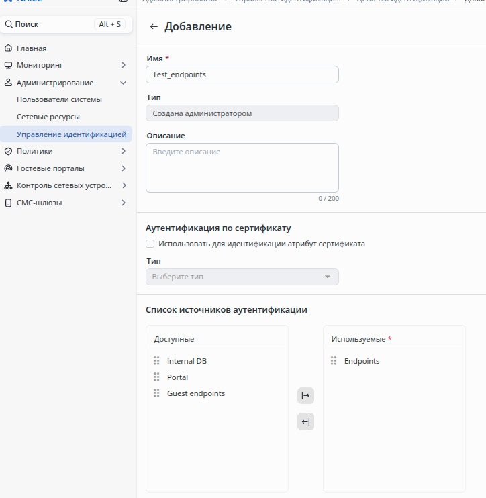Screen dimensions: 486x498
Task: Click the Описание text area
Action: click(x=242, y=168)
